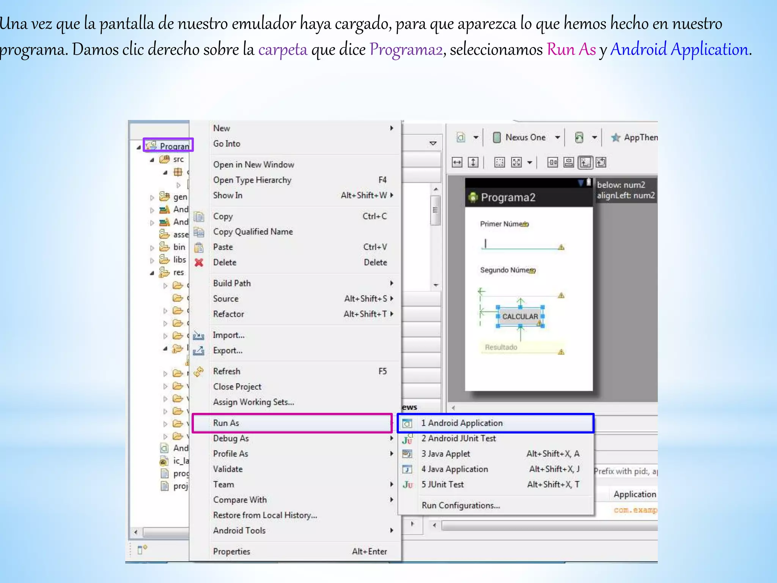Open the Profile As submenu
The height and width of the screenshot is (583, 777).
[295, 454]
